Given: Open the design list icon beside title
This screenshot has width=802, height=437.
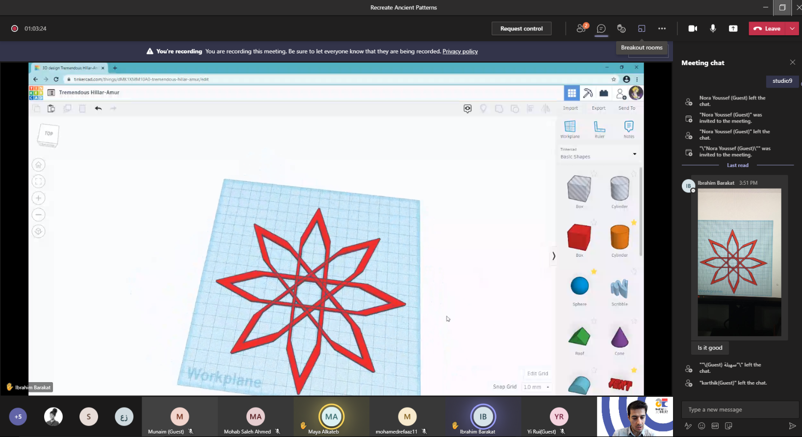Looking at the screenshot, I should 51,93.
